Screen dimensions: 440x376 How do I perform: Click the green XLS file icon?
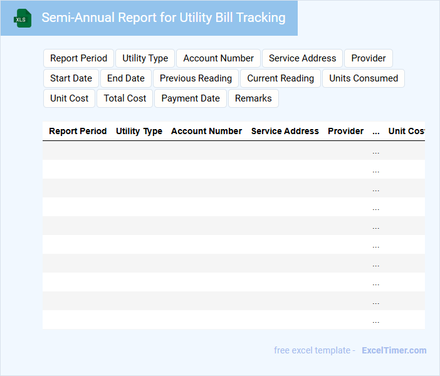pyautogui.click(x=23, y=18)
